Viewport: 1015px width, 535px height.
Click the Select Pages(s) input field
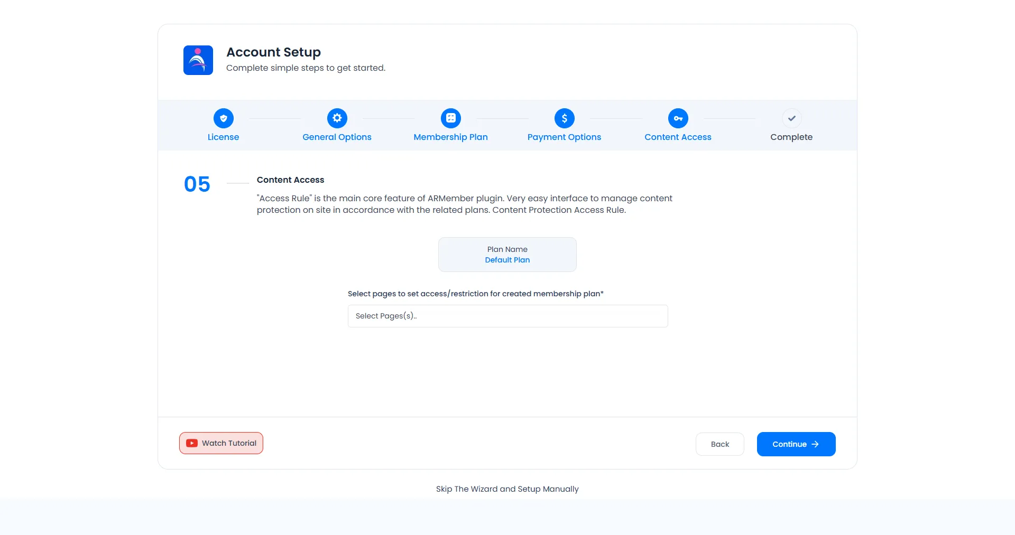click(x=507, y=316)
